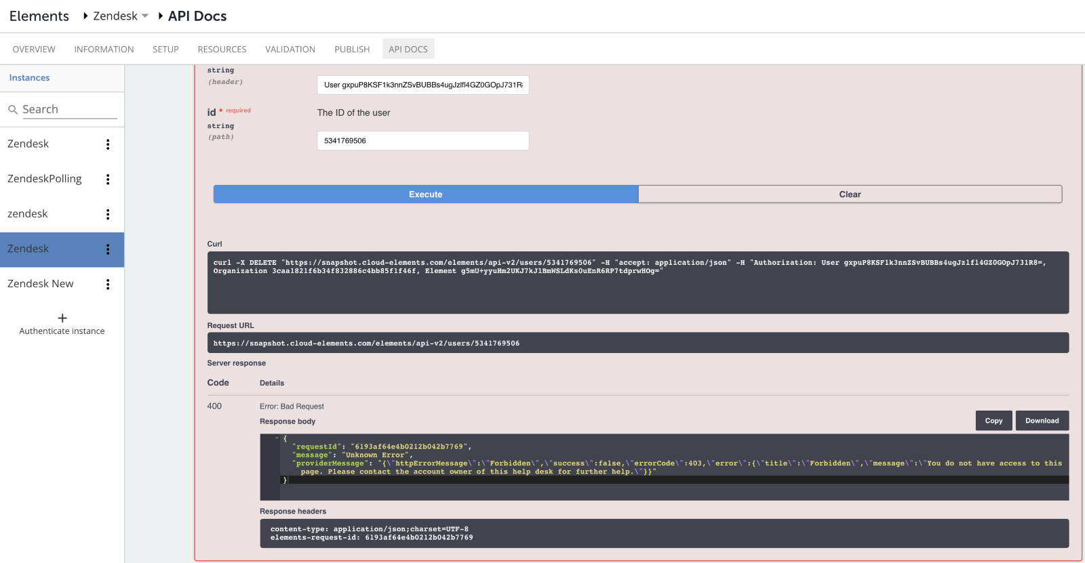Viewport: 1085px width, 563px height.
Task: Focus the Authorization header input field
Action: [x=423, y=85]
